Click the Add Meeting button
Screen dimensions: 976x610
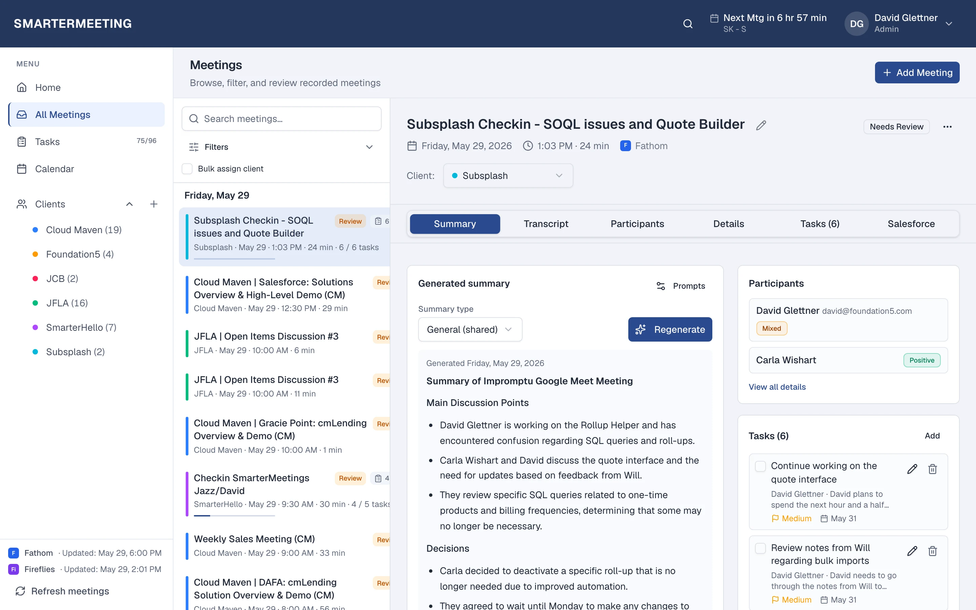tap(917, 73)
